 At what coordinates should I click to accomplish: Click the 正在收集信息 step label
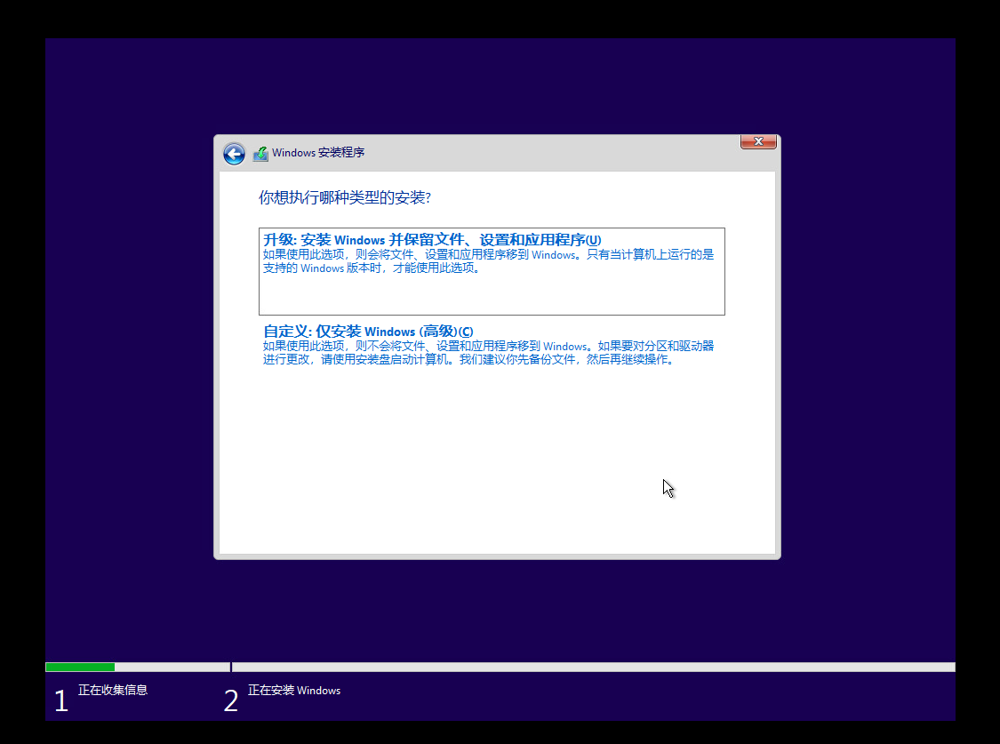[113, 690]
